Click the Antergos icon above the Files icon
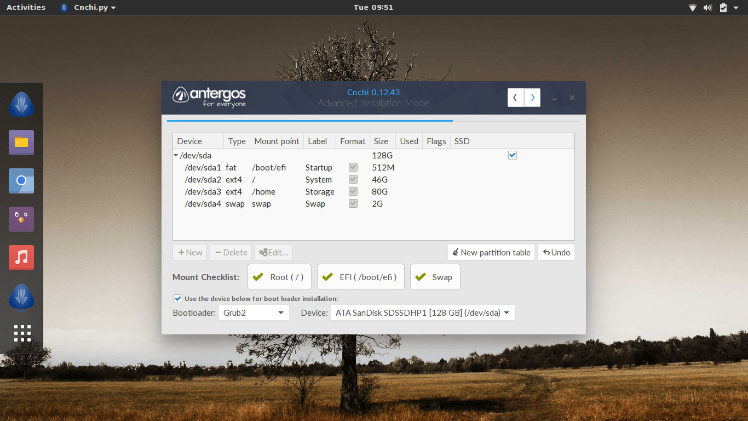Viewport: 748px width, 421px height. [x=21, y=104]
